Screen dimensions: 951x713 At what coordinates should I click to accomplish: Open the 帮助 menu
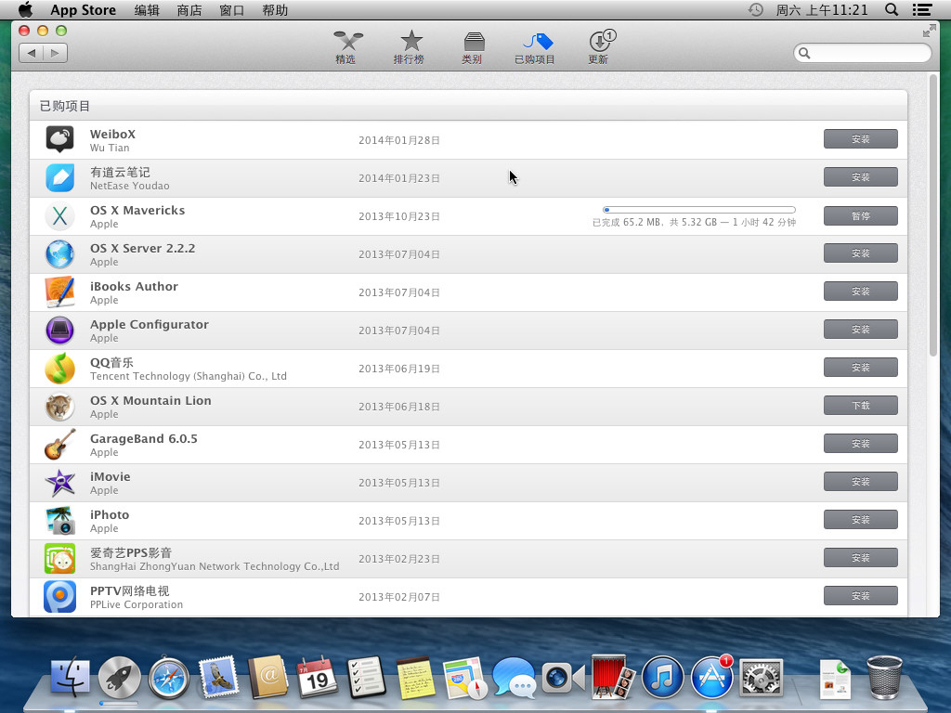pos(275,10)
